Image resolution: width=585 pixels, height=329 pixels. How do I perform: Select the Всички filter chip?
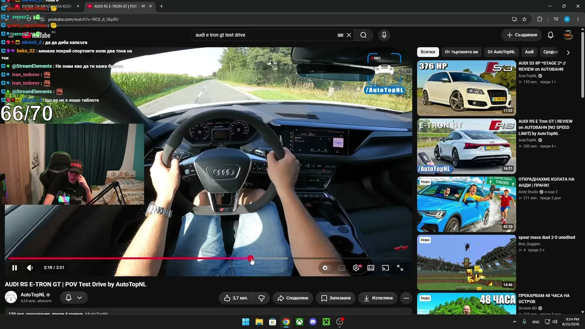coord(428,52)
